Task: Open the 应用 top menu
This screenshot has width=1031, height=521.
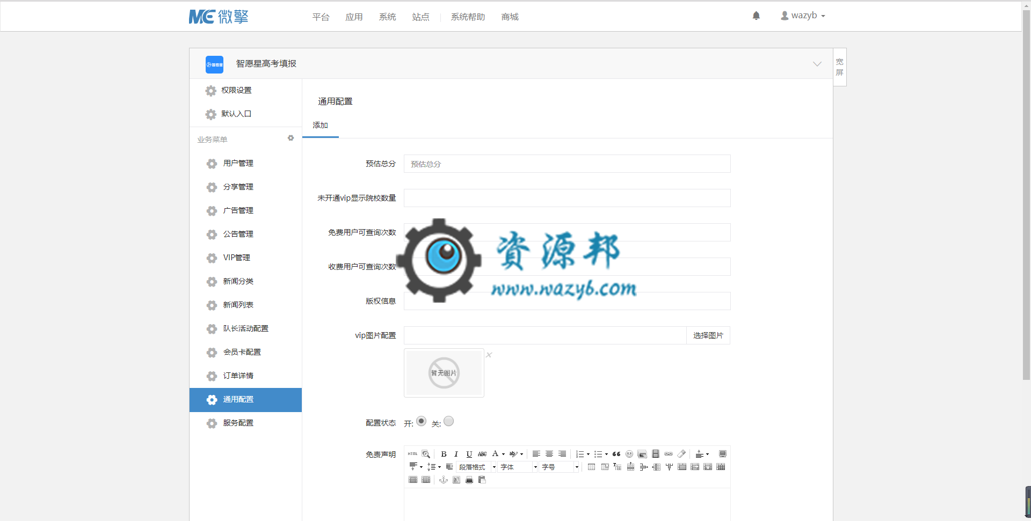Action: pyautogui.click(x=354, y=17)
